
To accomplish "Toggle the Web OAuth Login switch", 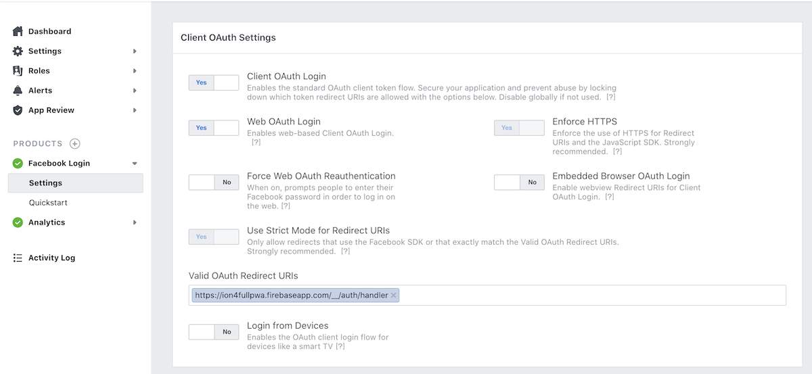I will (x=214, y=128).
